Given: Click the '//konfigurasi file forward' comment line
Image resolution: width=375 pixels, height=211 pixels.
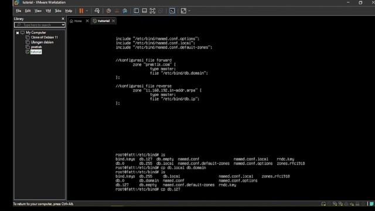Looking at the screenshot, I should click(x=144, y=60).
